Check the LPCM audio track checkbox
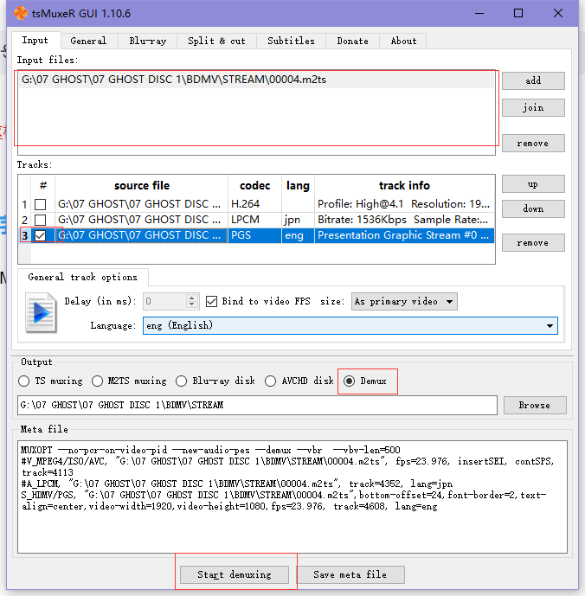The width and height of the screenshot is (585, 596). 40,220
